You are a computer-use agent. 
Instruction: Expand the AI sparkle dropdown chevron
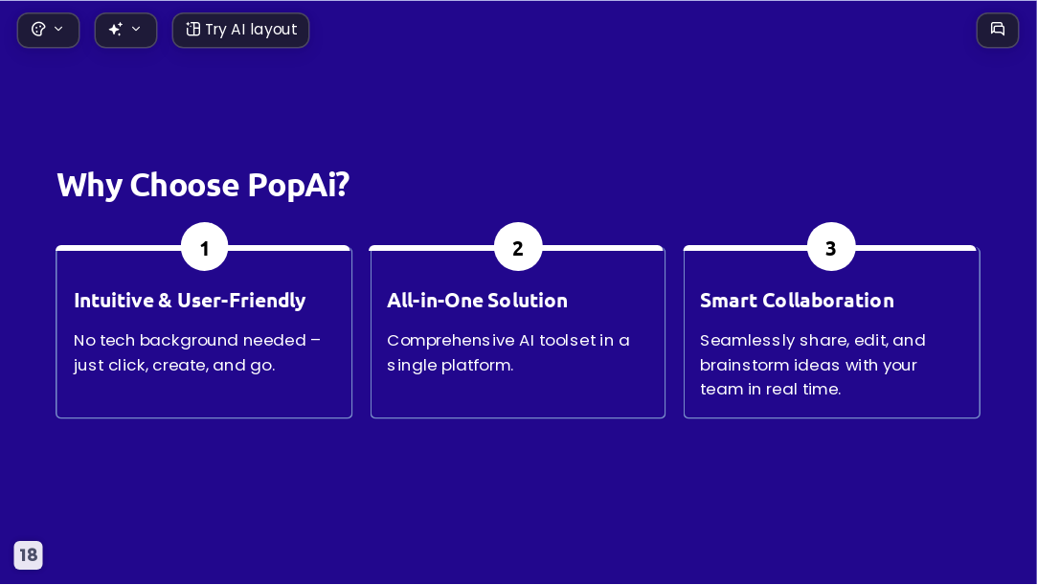coord(136,29)
